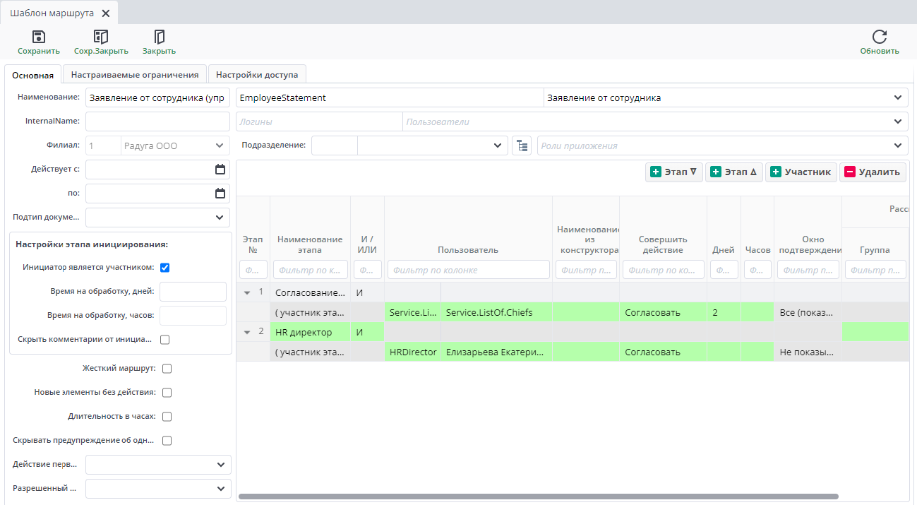Screen dimensions: 917x505
Task: Click the horizontal scrollbar of the grid
Action: coord(539,497)
